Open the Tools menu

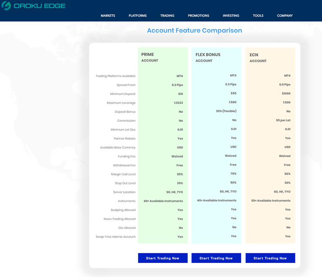pos(258,16)
